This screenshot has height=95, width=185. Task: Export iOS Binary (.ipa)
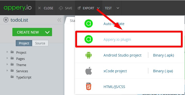(x=163, y=71)
